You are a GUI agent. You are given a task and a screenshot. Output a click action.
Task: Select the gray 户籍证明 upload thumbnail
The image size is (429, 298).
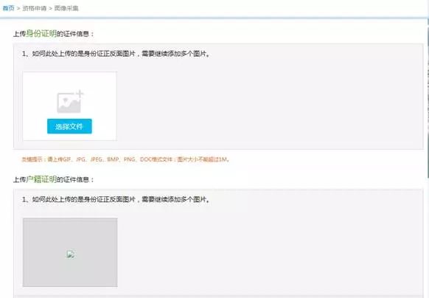(70, 252)
